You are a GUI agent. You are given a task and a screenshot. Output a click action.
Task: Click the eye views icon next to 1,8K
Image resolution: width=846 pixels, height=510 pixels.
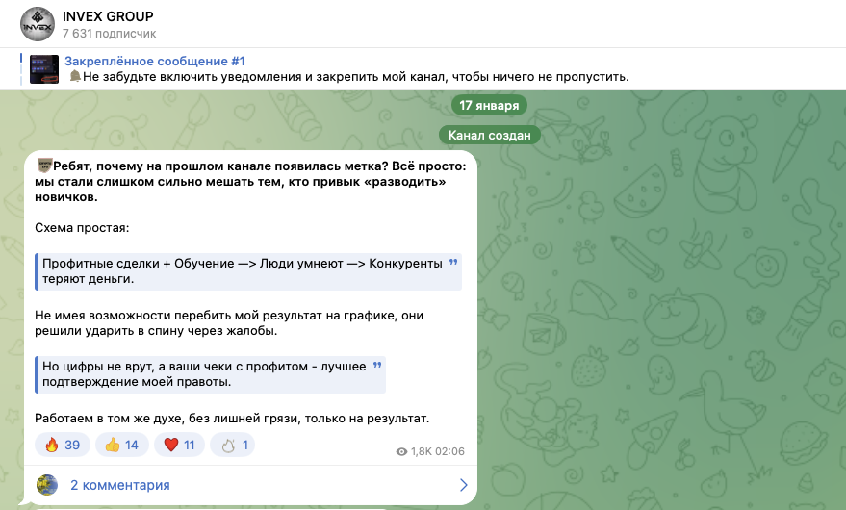coord(401,451)
